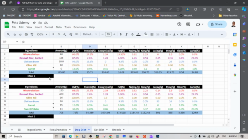Screen dimensions: 248x139
Task: Open the all sheets list
Action: [x=19, y=130]
